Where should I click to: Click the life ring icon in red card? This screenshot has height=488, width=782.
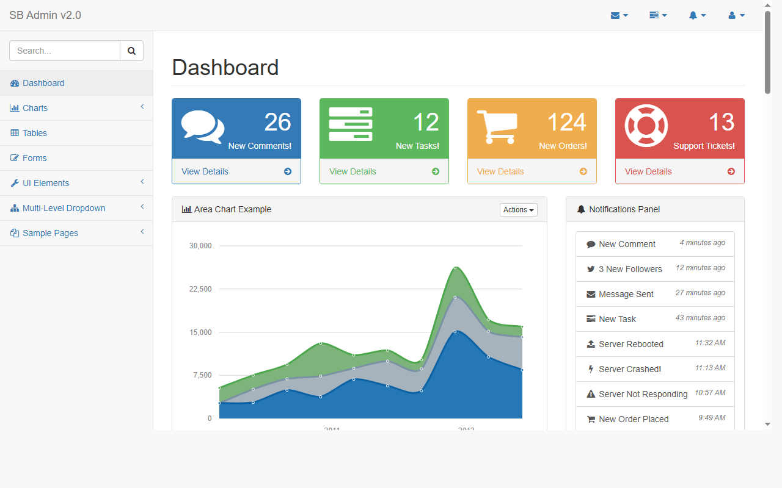646,126
